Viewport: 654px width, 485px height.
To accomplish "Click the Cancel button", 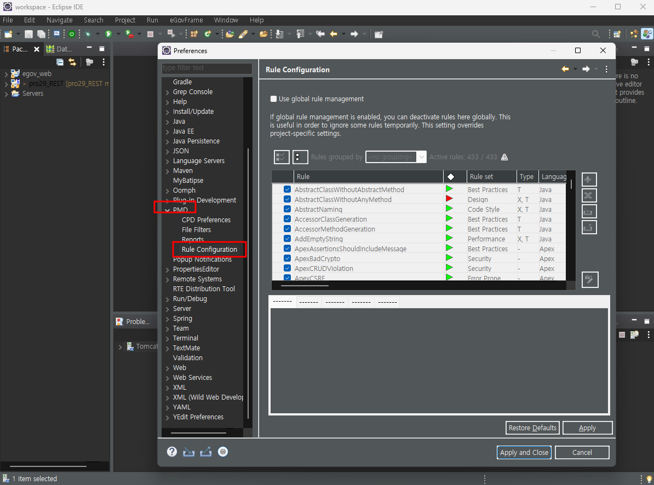I will [582, 453].
